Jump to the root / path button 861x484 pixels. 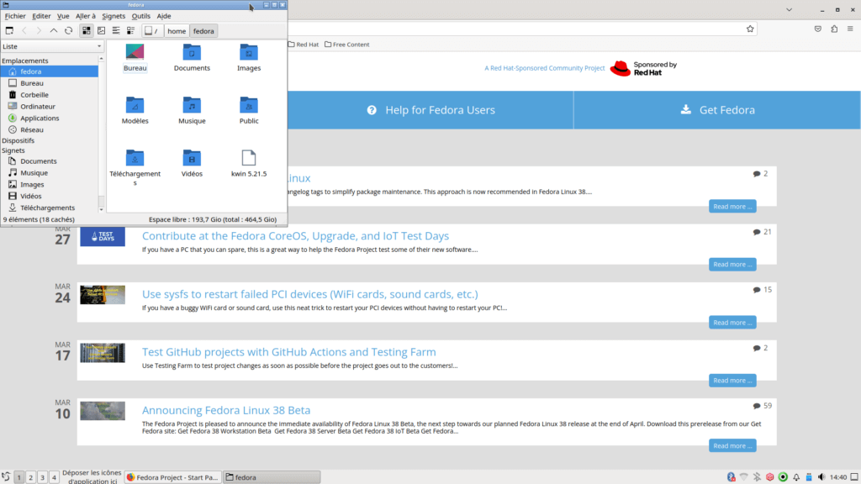point(151,31)
